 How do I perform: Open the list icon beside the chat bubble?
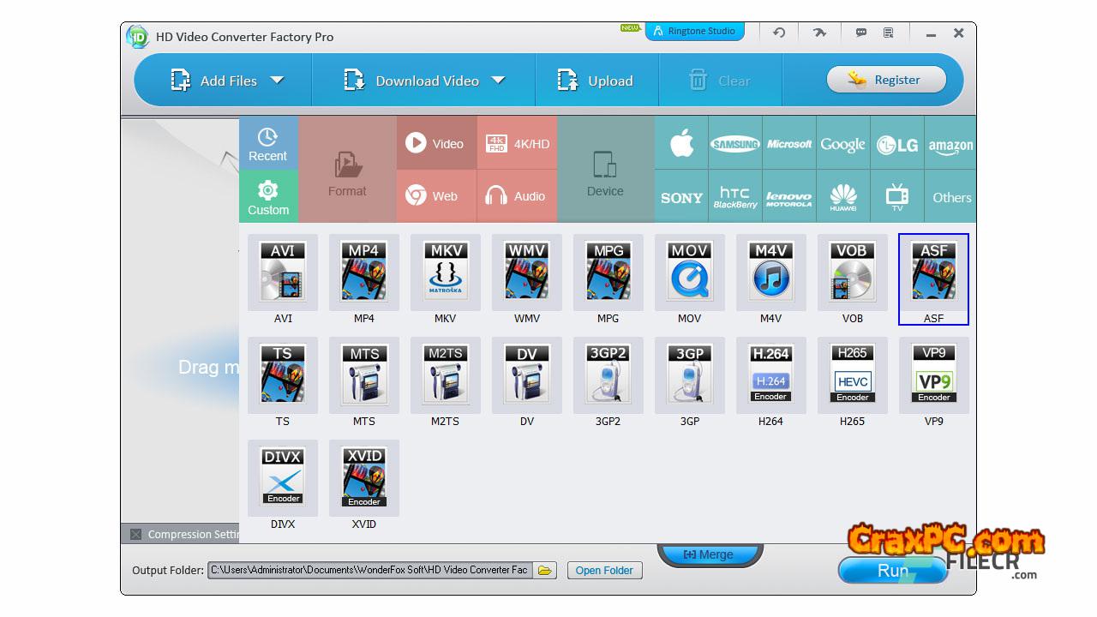pos(888,33)
